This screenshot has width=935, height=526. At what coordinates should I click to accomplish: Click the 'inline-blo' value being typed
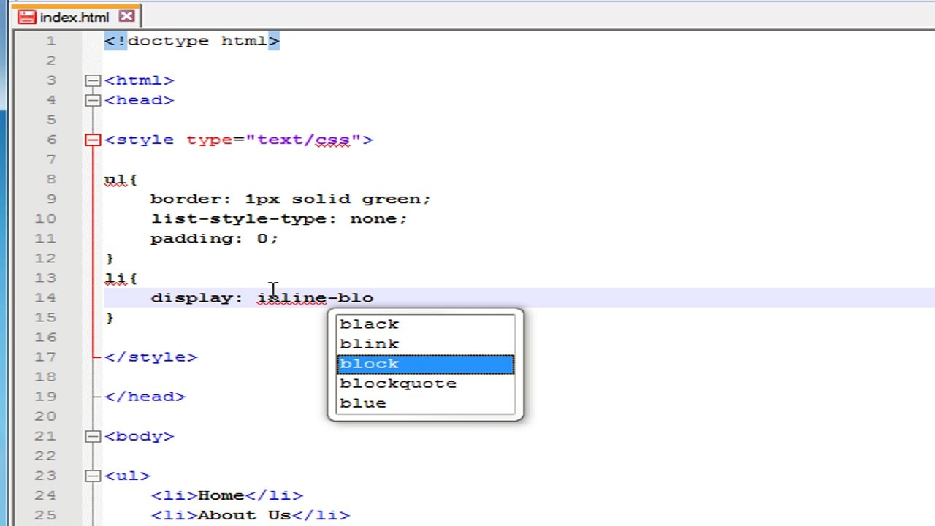(x=315, y=297)
